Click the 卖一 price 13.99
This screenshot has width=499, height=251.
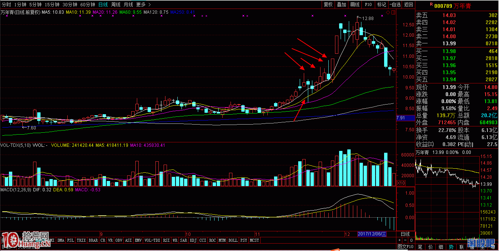pyautogui.click(x=449, y=43)
